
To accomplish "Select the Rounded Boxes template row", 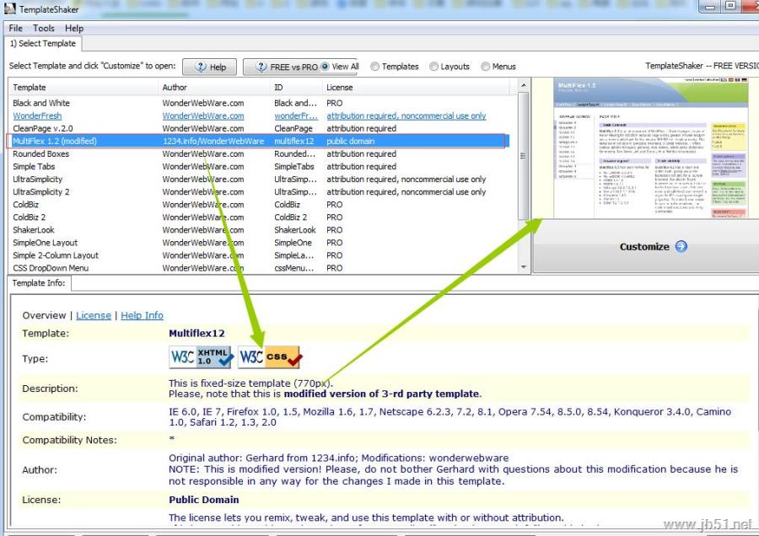I will (x=259, y=154).
